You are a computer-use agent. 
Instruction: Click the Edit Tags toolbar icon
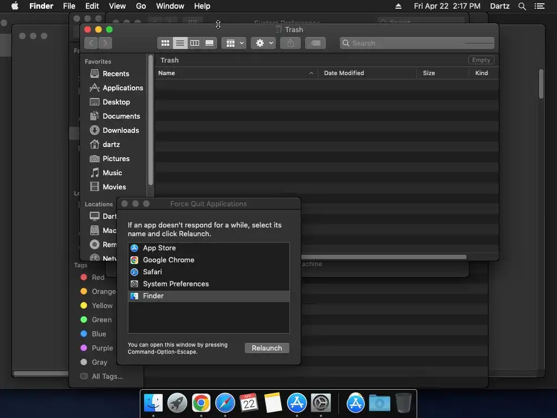point(315,43)
